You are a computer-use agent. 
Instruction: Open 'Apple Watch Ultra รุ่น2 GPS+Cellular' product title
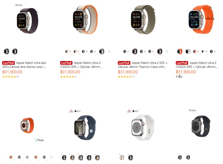24,65
